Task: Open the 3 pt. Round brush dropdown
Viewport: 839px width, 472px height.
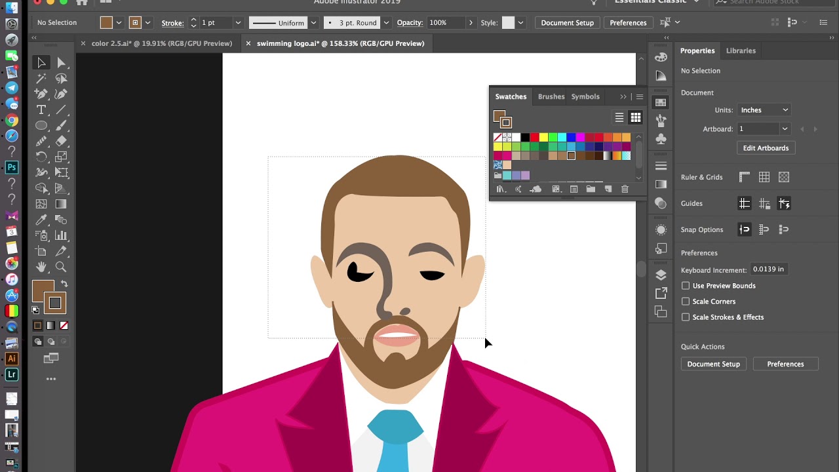Action: 386,23
